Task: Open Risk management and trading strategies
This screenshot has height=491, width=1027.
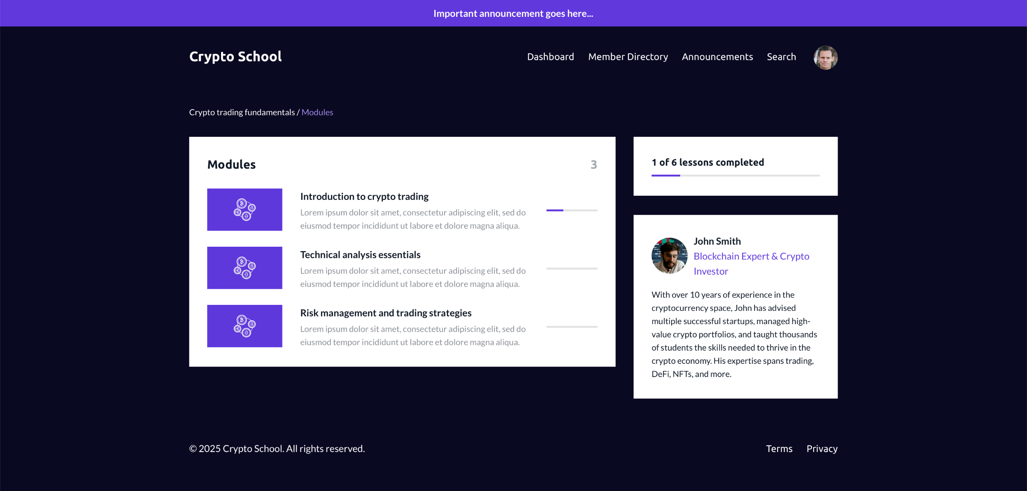Action: (386, 313)
